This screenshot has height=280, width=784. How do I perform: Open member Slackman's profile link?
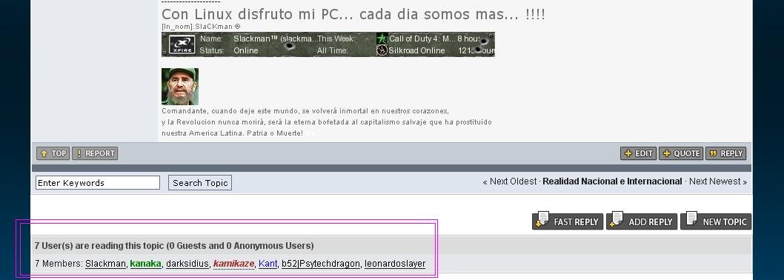pos(105,264)
